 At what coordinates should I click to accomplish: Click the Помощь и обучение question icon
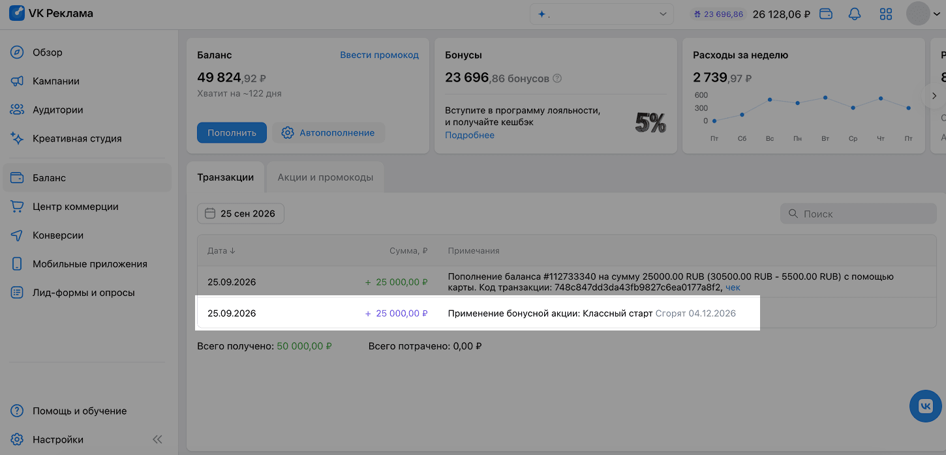tap(17, 411)
